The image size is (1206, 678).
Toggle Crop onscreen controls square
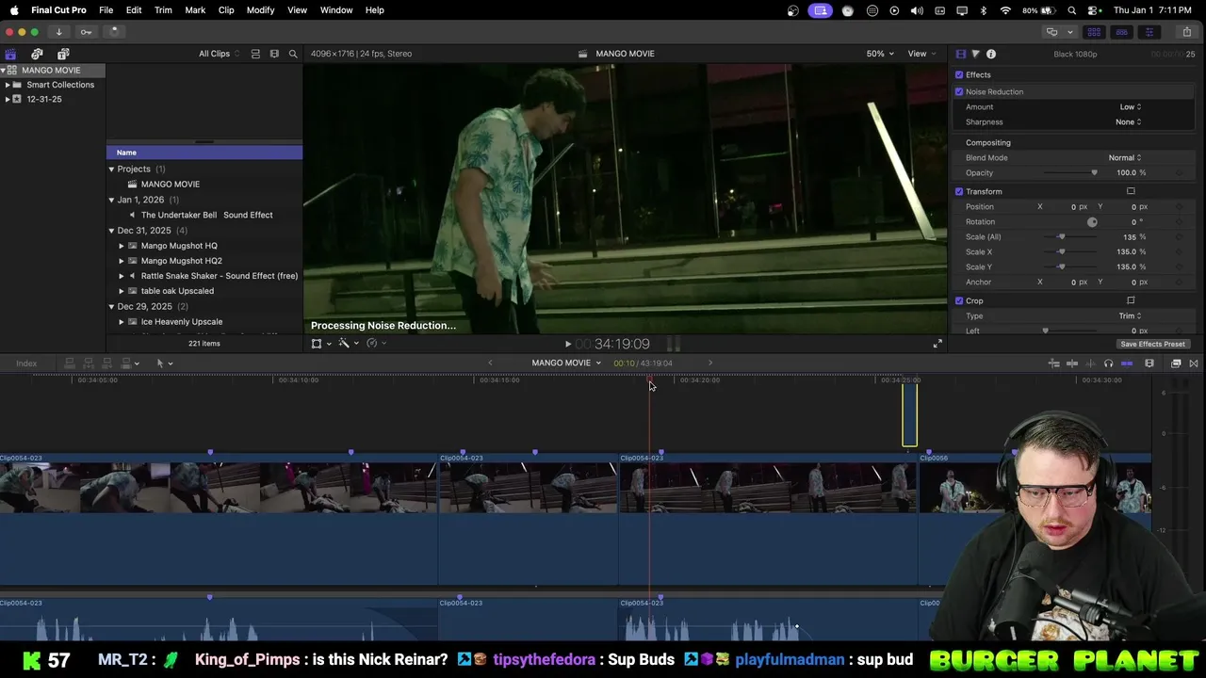coord(1131,301)
